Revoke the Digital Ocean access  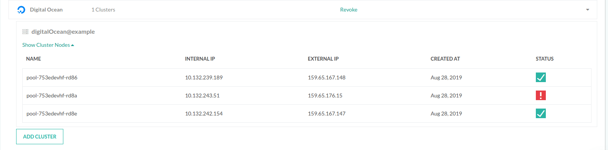click(349, 10)
